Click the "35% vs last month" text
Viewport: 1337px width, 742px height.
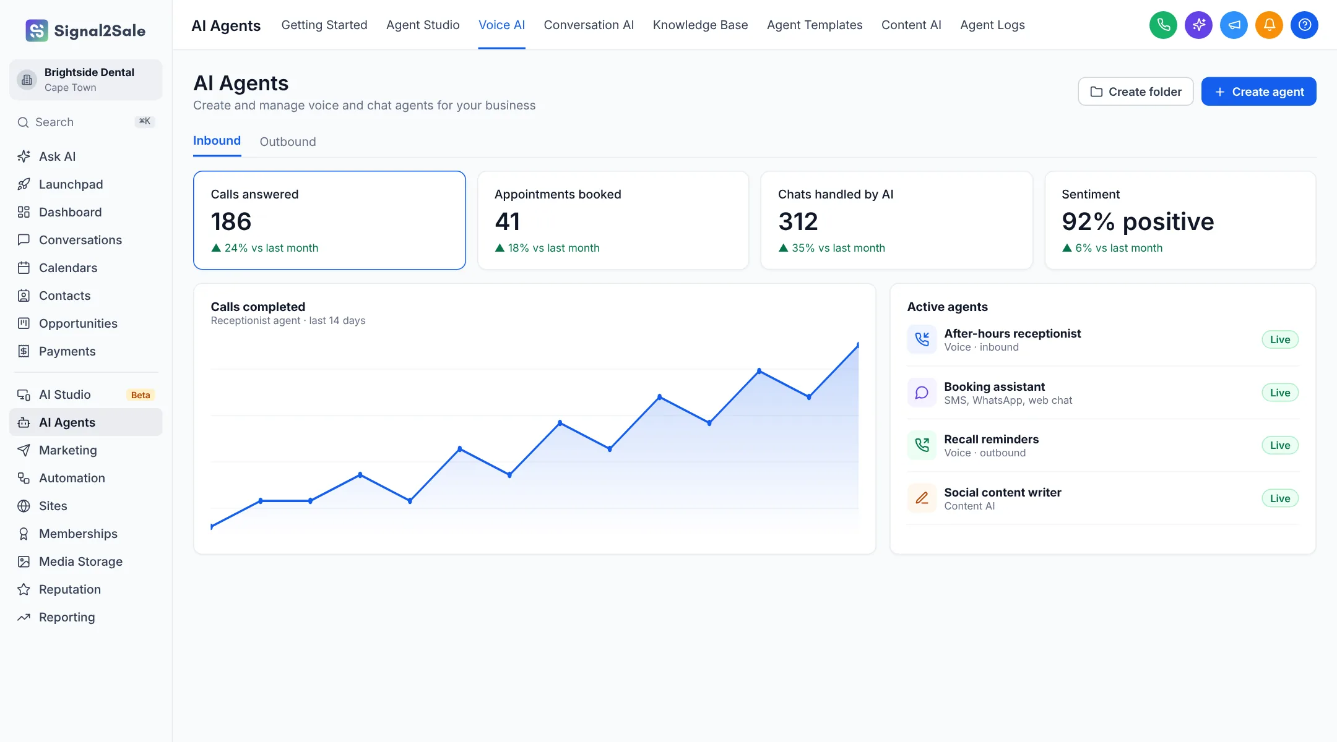click(838, 248)
